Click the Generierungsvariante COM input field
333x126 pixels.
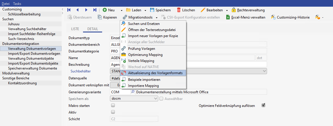(x=120, y=92)
